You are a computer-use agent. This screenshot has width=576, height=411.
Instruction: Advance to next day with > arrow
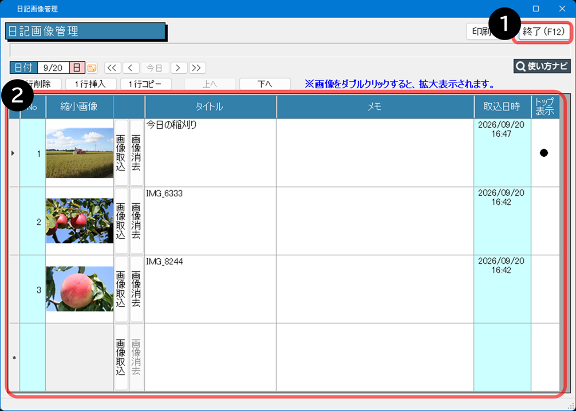click(179, 68)
